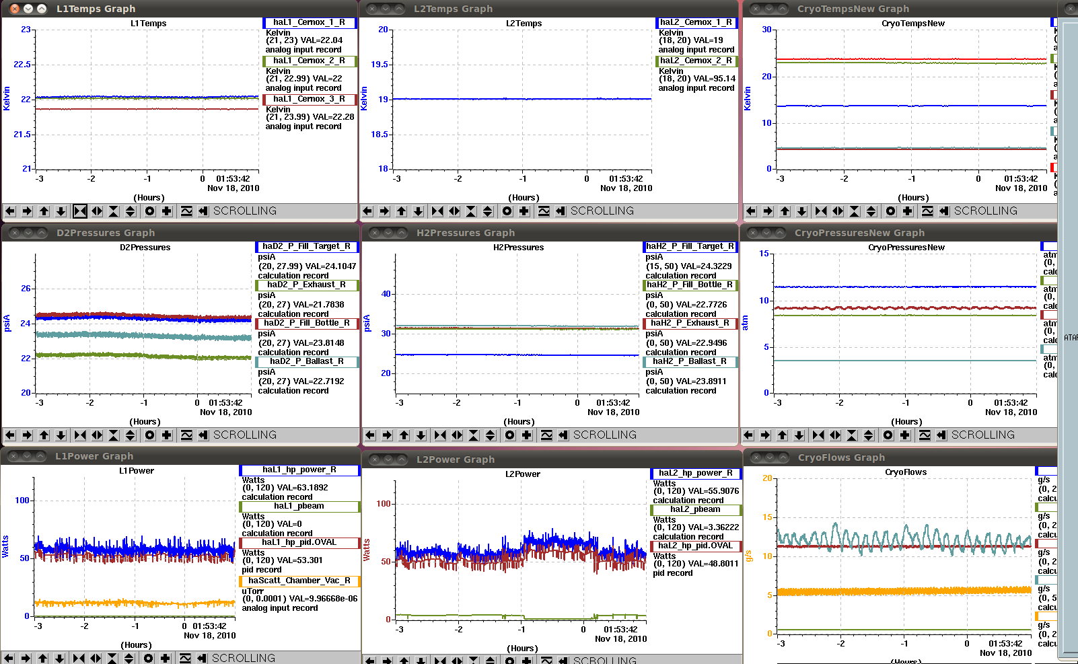Select the haH2_P_Exhaust_R legend entry
This screenshot has width=1078, height=664.
(x=690, y=323)
